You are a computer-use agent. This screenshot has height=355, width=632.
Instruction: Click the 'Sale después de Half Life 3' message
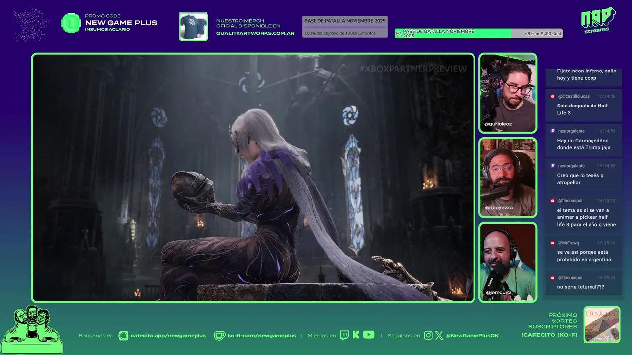coord(583,109)
